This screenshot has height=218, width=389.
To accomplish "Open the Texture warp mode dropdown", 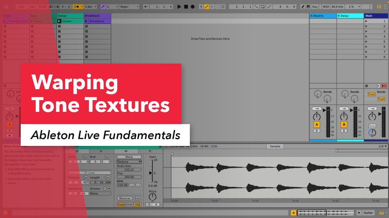I will pyautogui.click(x=129, y=162).
